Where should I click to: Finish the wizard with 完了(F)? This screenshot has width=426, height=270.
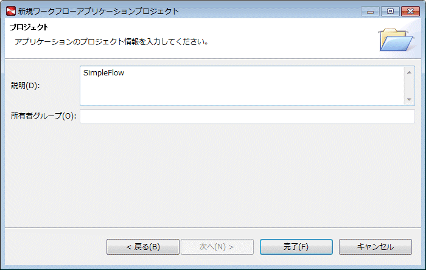[x=296, y=247]
